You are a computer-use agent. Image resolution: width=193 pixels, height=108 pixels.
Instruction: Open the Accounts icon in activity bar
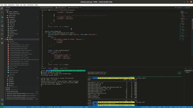2,100
